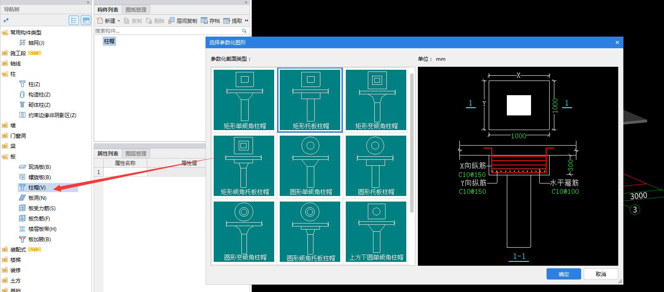Choose 矩形托板柱帽 section type
The height and width of the screenshot is (292, 664).
click(x=310, y=100)
